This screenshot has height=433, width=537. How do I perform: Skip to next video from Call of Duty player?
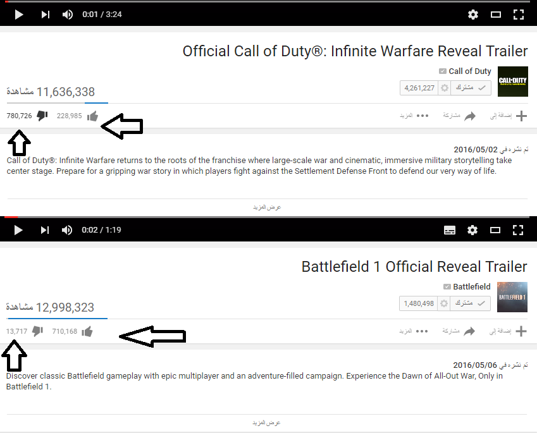(46, 15)
